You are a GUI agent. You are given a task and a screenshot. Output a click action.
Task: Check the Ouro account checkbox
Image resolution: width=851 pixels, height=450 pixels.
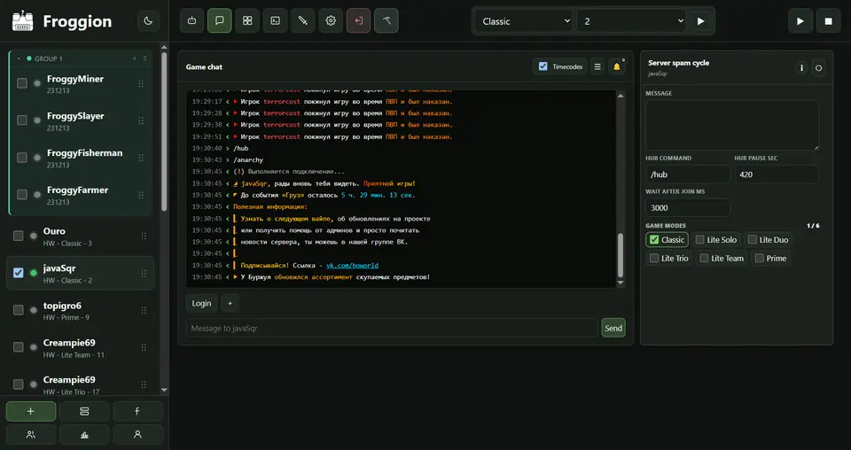click(19, 236)
